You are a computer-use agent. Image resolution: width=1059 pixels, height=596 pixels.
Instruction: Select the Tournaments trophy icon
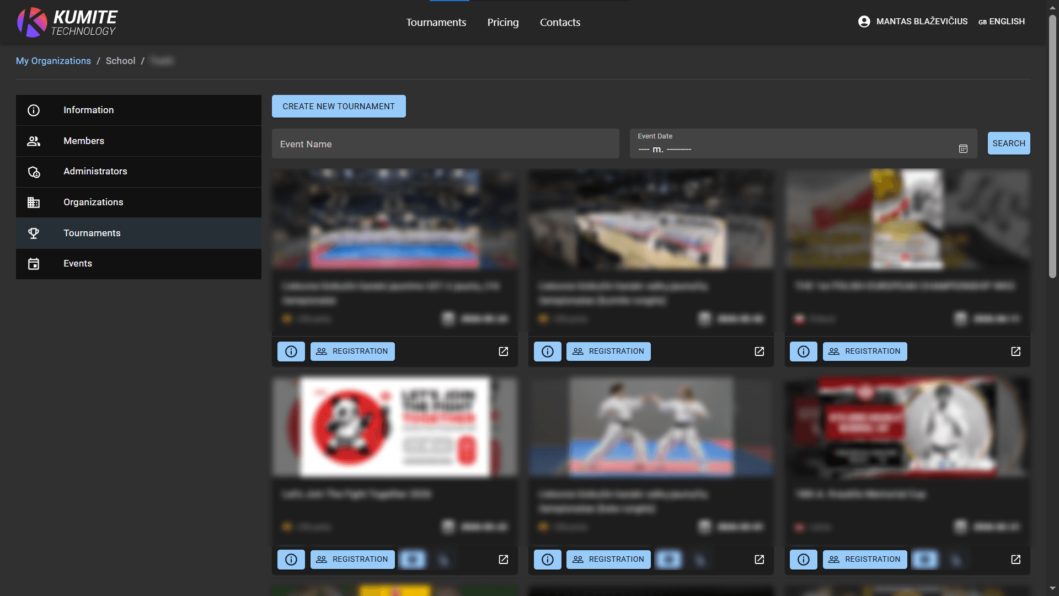(34, 233)
